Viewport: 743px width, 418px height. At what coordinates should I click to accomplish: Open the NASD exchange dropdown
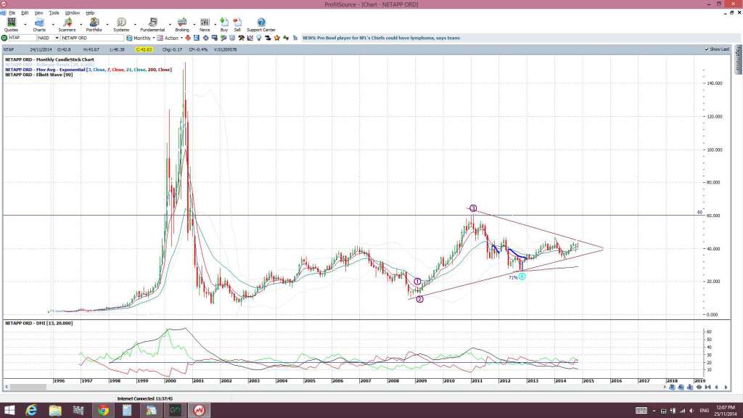click(57, 38)
